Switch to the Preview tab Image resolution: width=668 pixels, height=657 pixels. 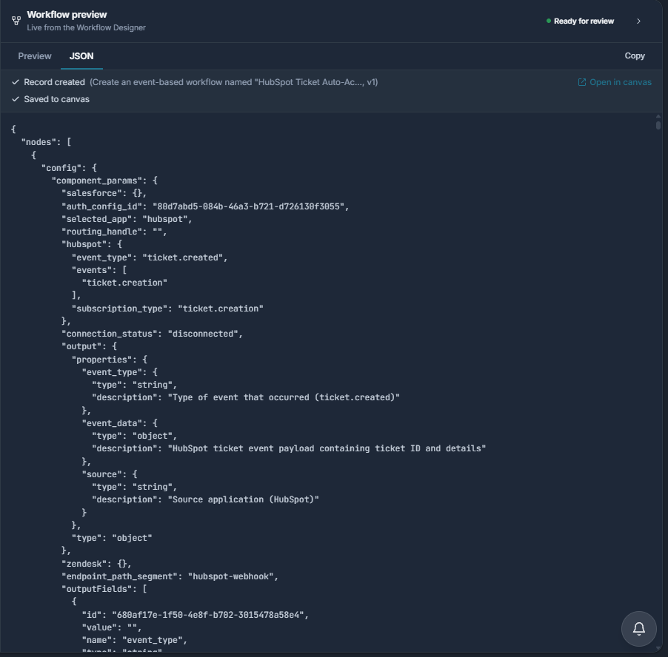(35, 56)
